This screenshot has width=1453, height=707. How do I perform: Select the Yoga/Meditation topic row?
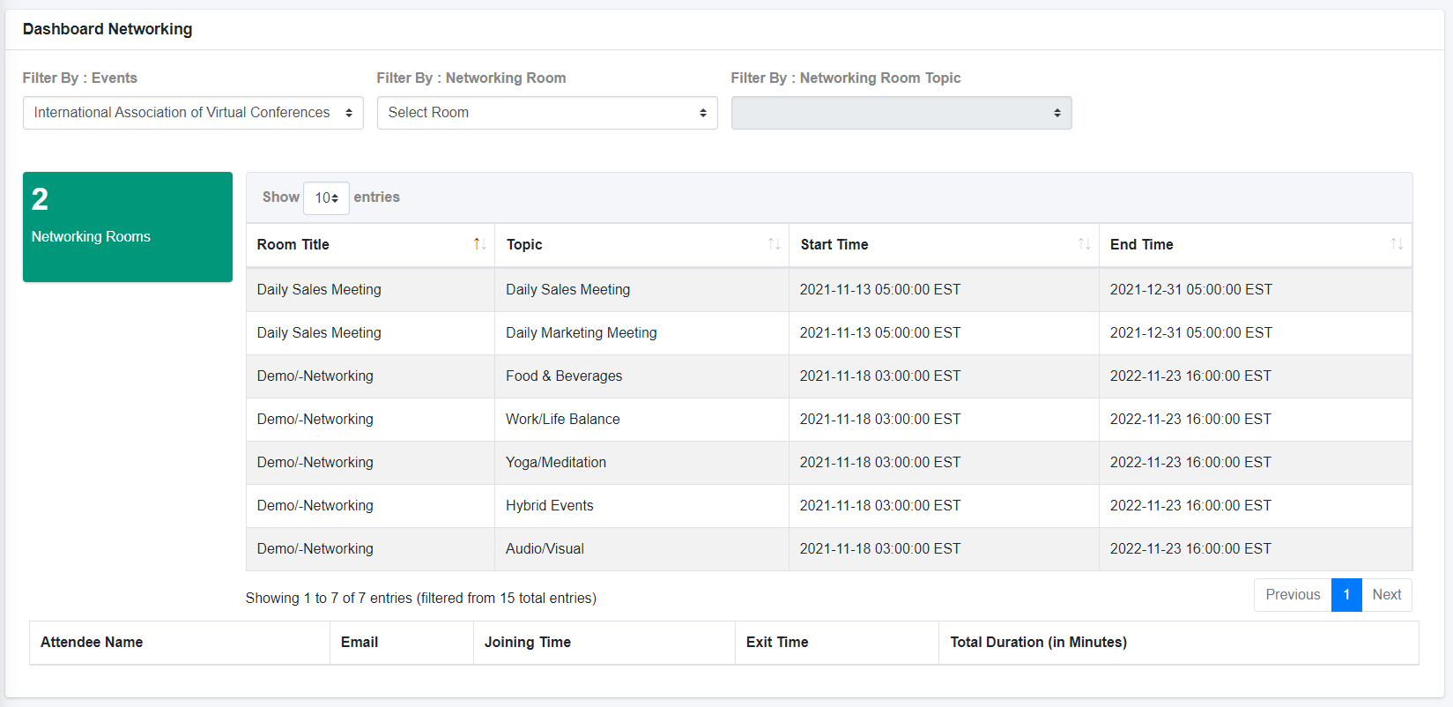coord(829,463)
